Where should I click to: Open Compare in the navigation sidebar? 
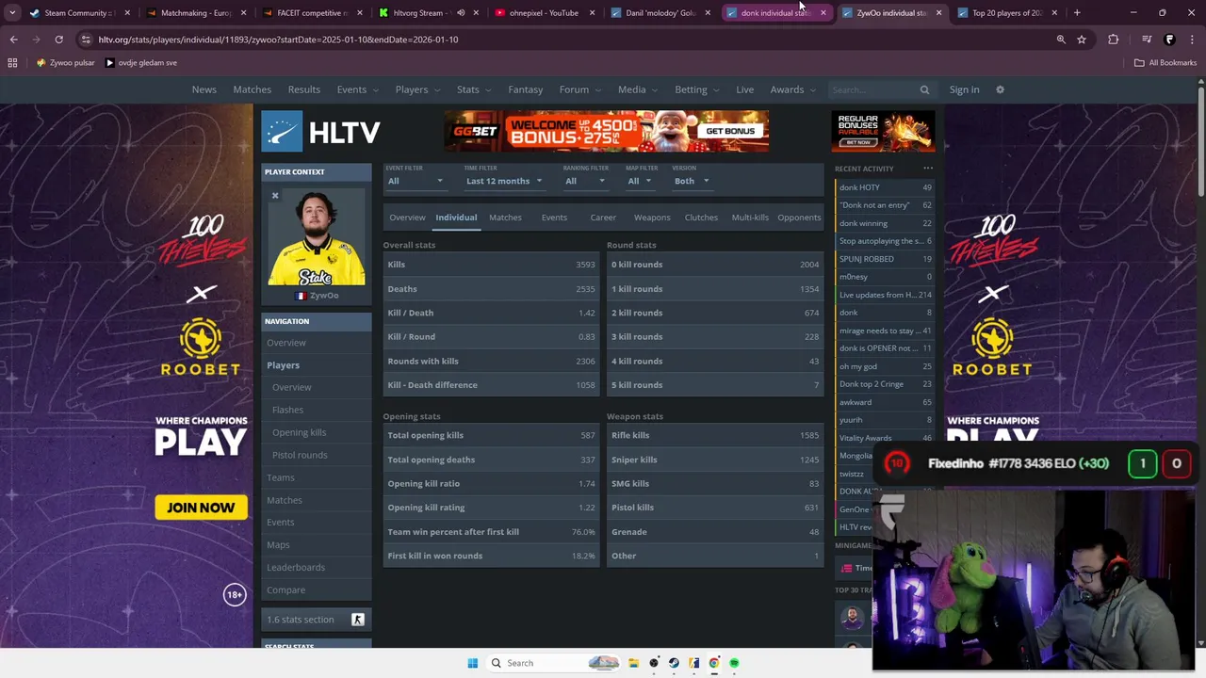click(285, 590)
